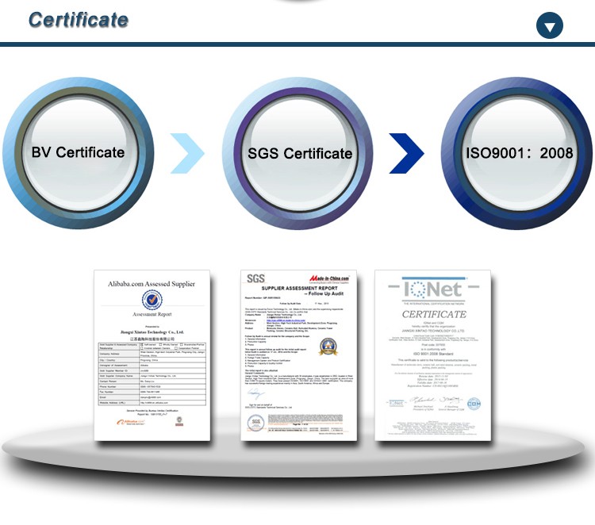Open the Alibaba.com Assessed Supplier report thumbnail

[x=152, y=355]
